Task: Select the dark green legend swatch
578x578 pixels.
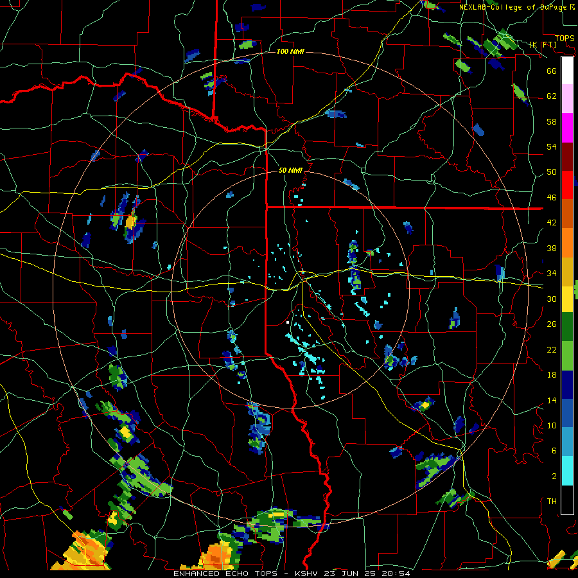Action: [567, 327]
